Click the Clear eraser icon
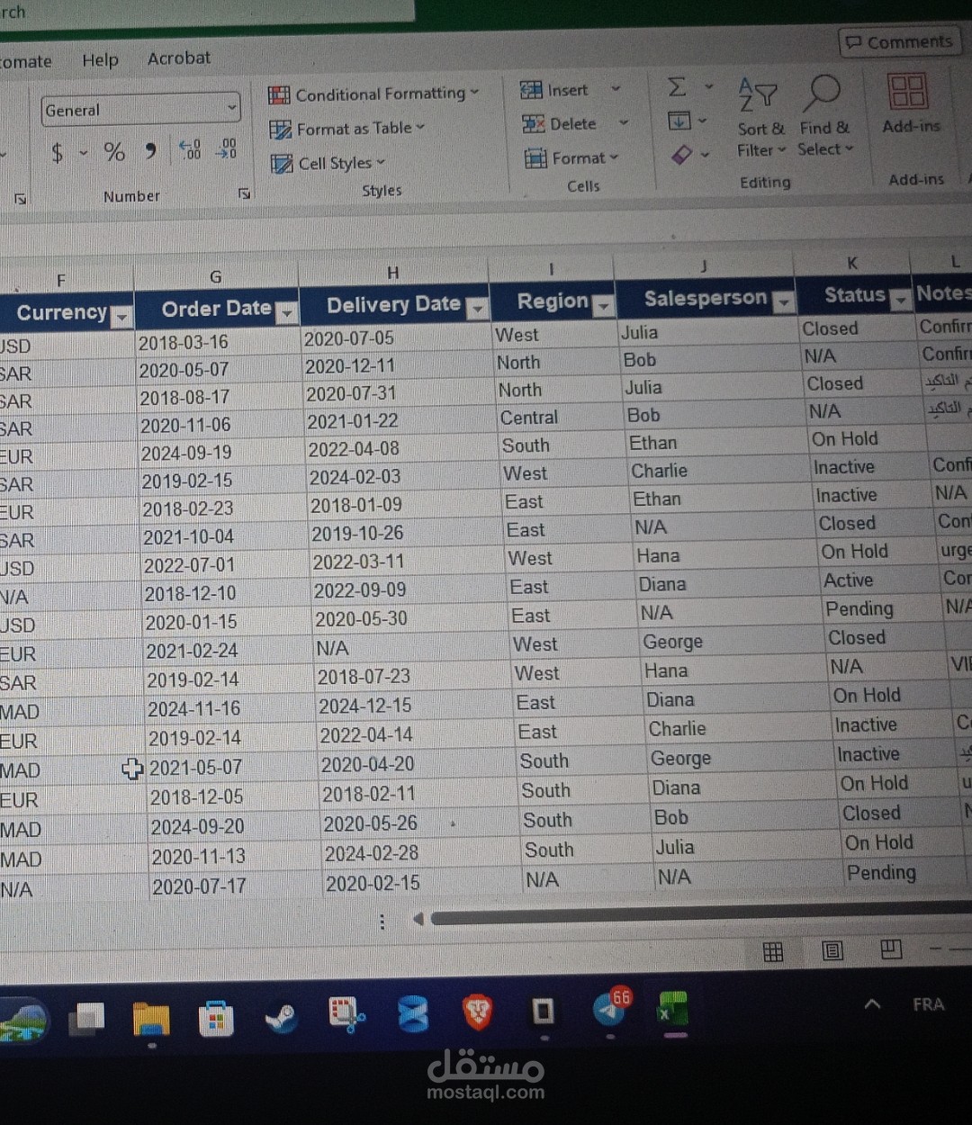 click(x=682, y=155)
